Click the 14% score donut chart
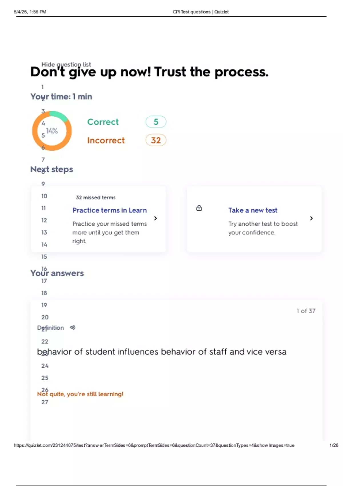The width and height of the screenshot is (343, 486). pyautogui.click(x=52, y=131)
